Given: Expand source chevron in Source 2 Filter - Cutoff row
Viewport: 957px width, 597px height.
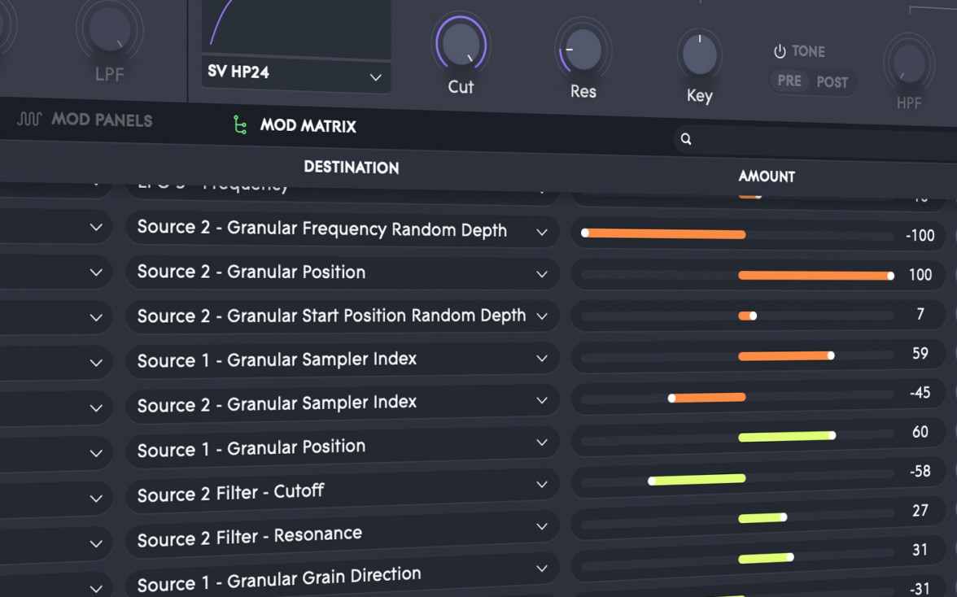Looking at the screenshot, I should point(96,499).
